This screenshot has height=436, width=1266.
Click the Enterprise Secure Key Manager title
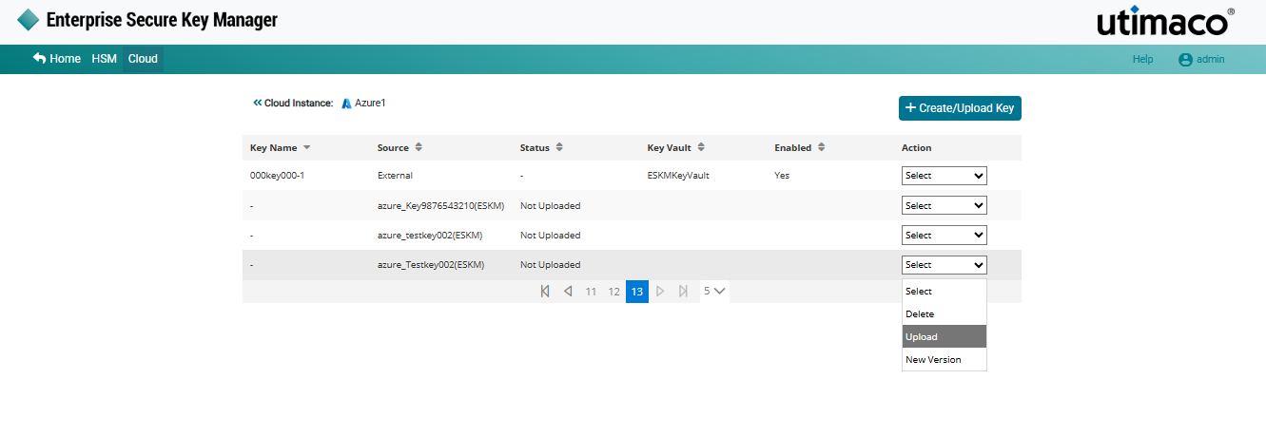coord(162,19)
